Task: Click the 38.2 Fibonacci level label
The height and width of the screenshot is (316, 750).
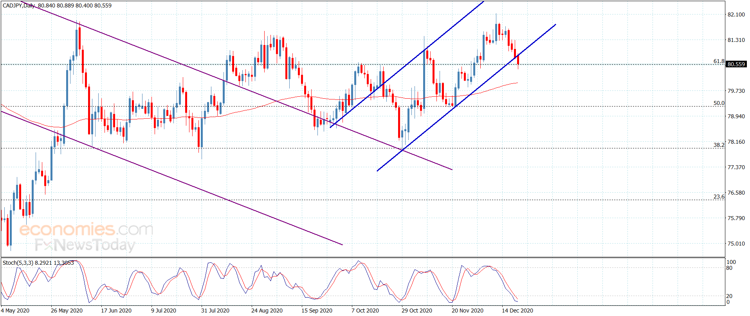Action: coord(719,145)
